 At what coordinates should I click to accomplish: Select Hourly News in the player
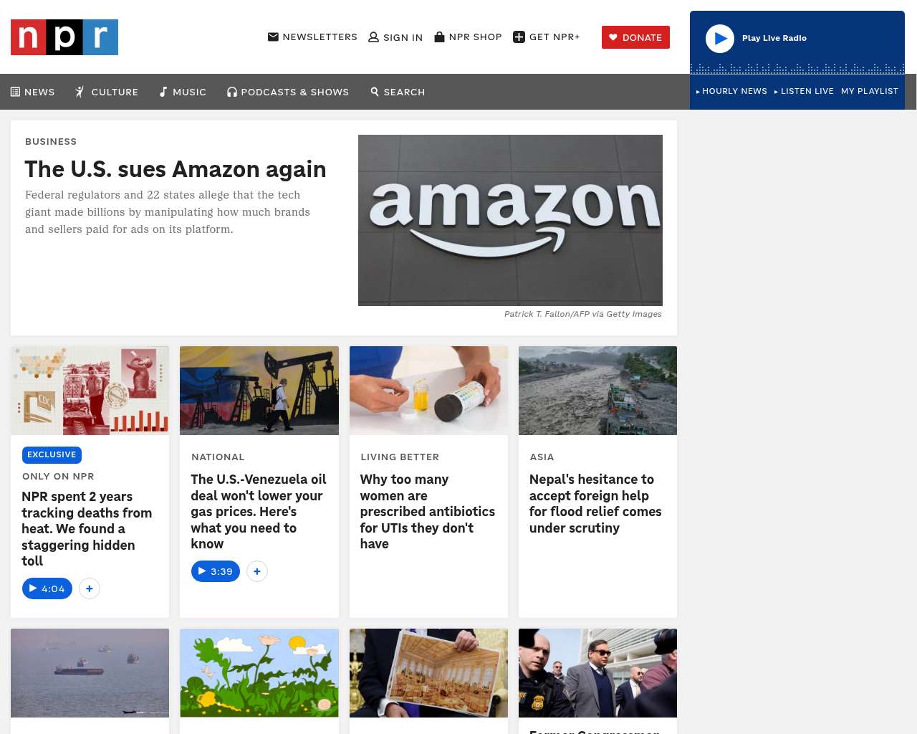[x=731, y=91]
